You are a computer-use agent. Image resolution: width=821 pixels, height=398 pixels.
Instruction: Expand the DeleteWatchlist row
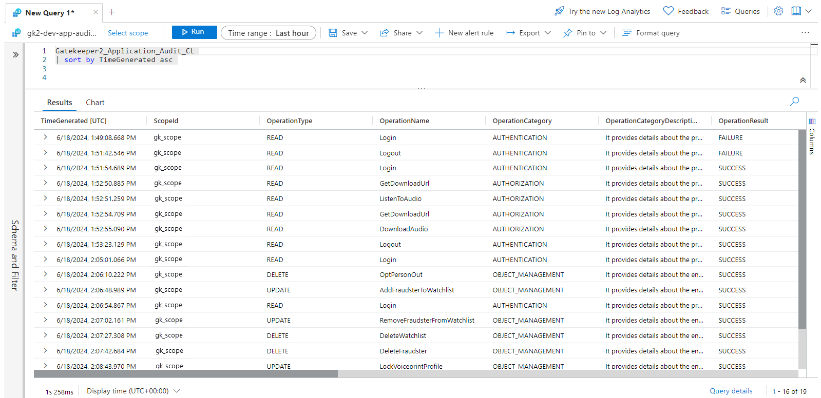tap(45, 335)
